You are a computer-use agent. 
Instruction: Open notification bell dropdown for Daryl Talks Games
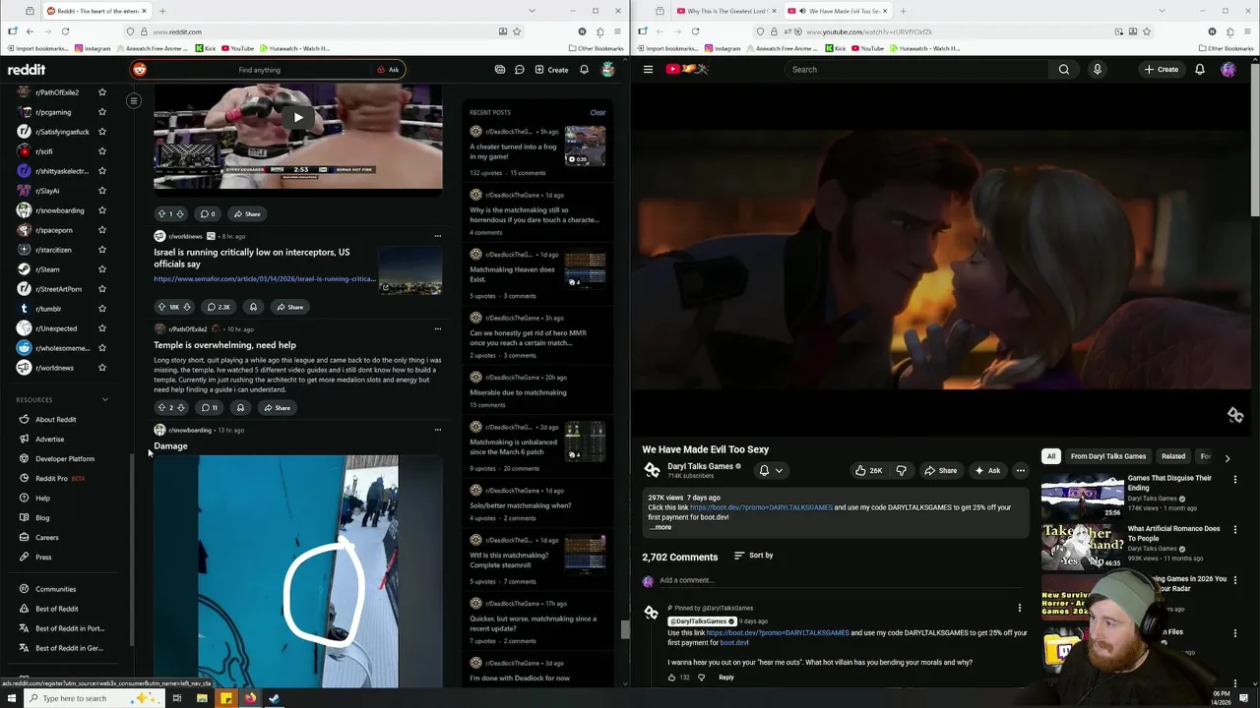[x=771, y=470]
